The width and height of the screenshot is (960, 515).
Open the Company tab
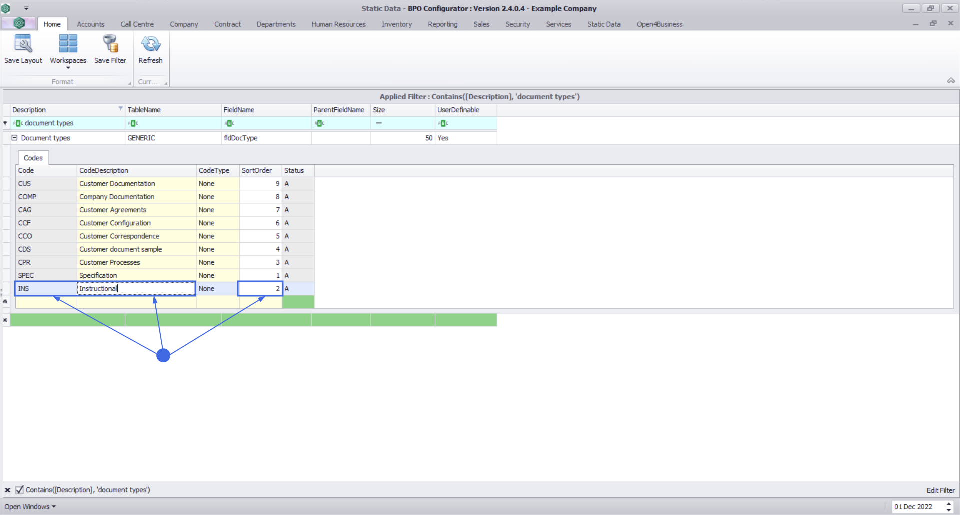click(184, 24)
